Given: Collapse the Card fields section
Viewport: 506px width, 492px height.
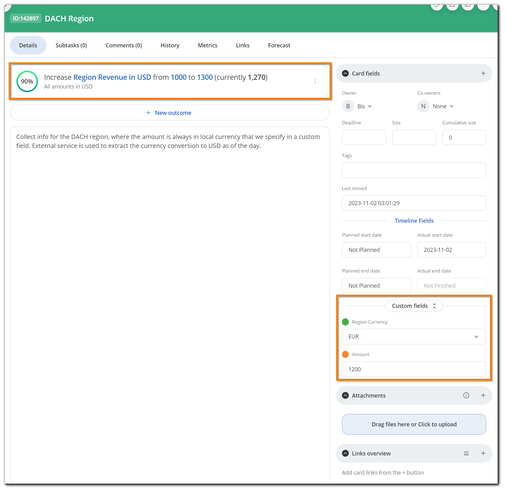Looking at the screenshot, I should 345,73.
